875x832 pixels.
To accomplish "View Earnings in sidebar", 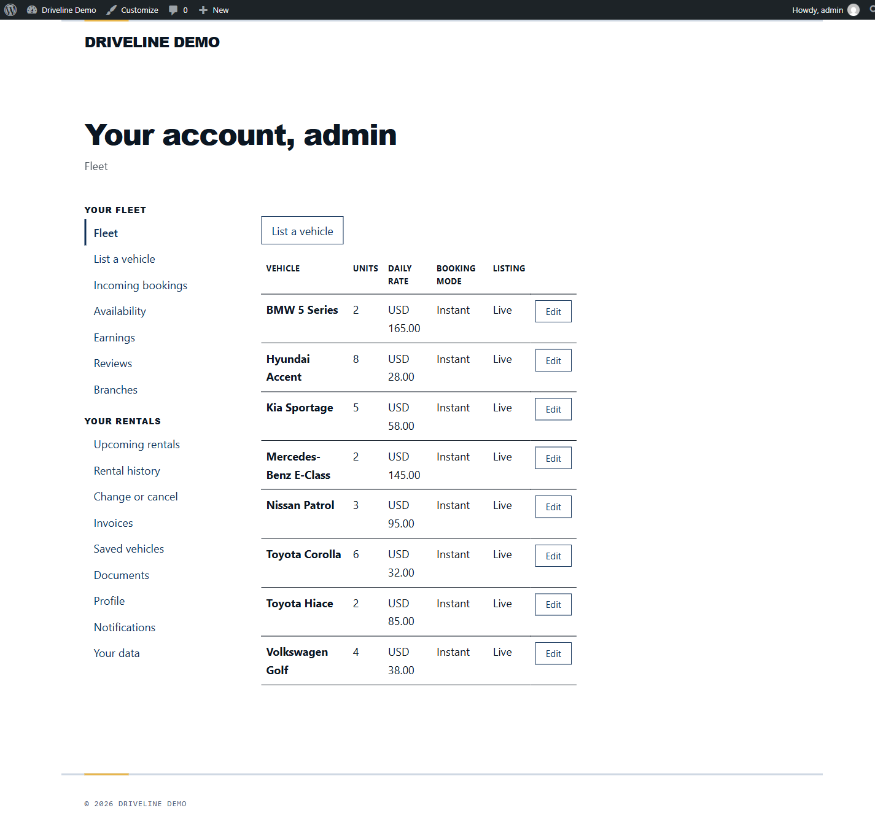I will tap(114, 338).
